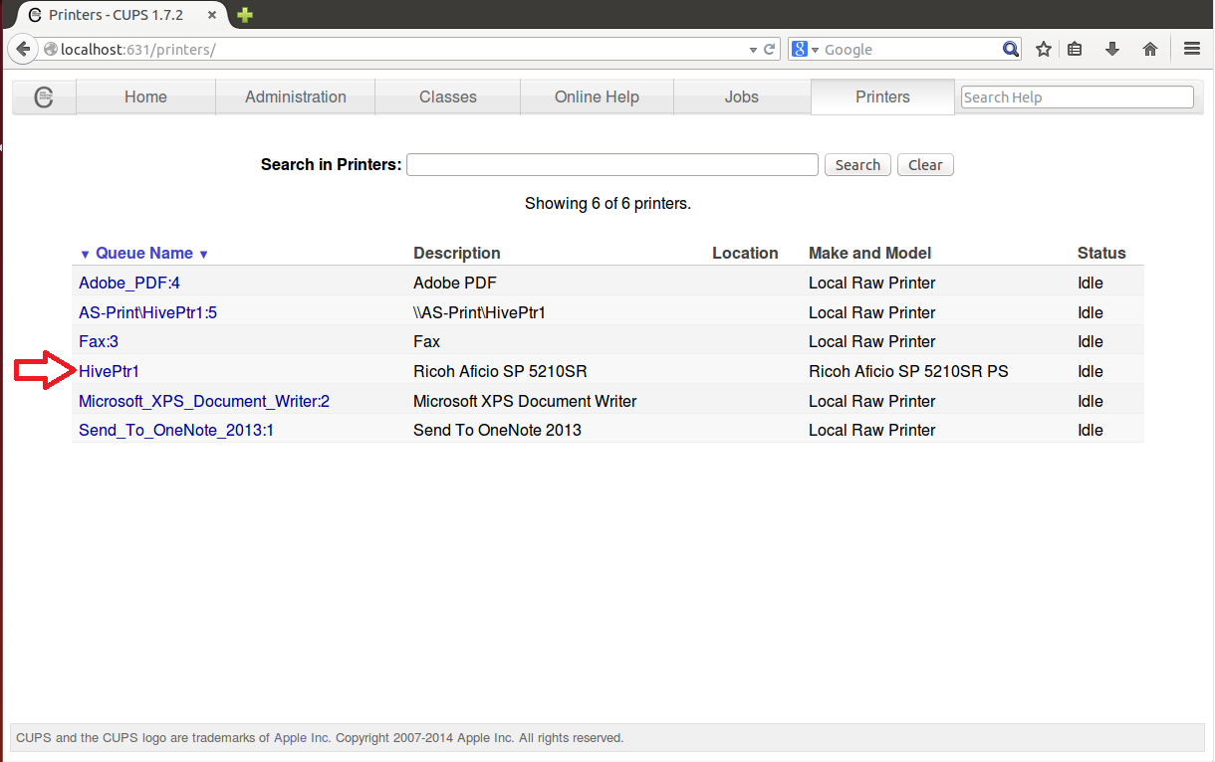The image size is (1215, 762).
Task: Reload the page with the refresh icon
Action: (770, 49)
